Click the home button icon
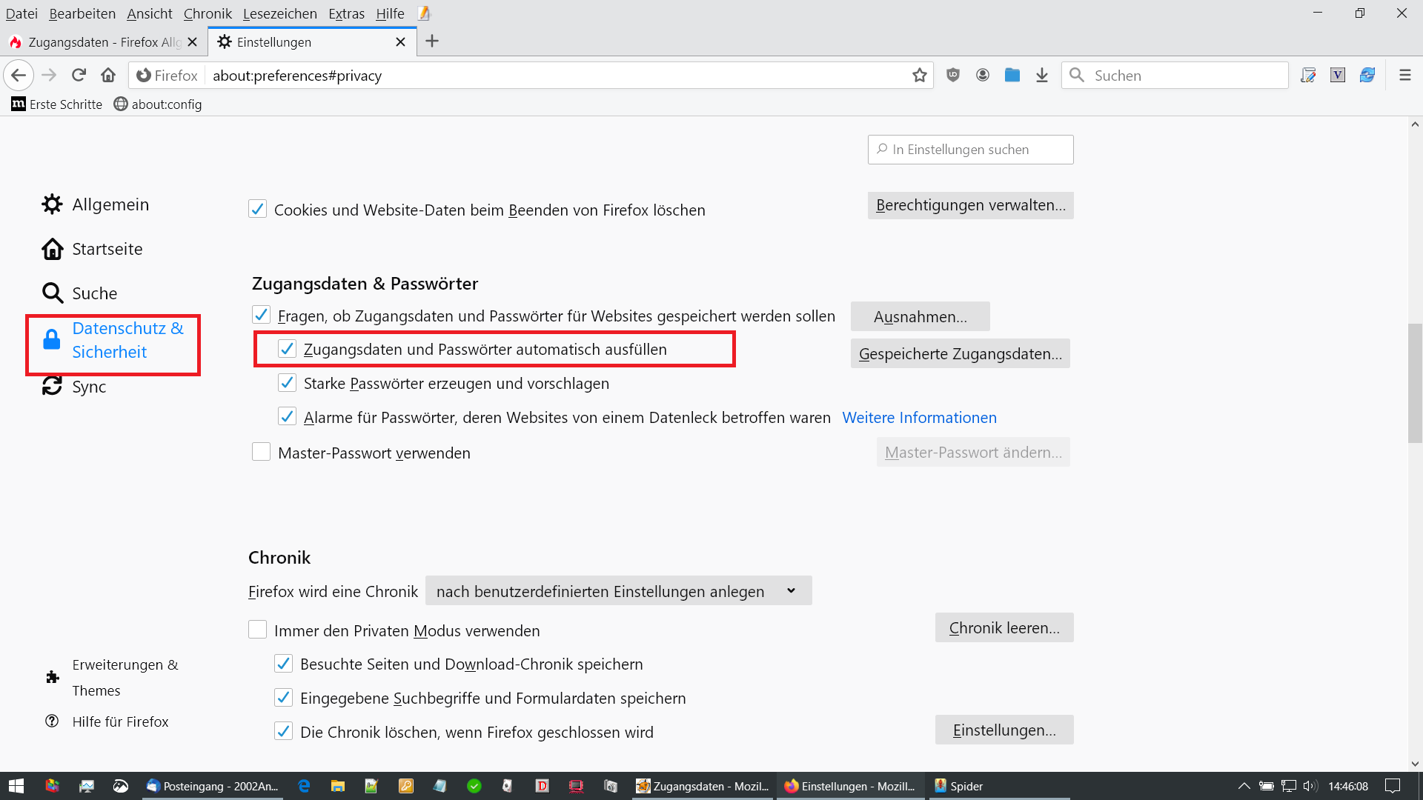The width and height of the screenshot is (1423, 800). (108, 75)
